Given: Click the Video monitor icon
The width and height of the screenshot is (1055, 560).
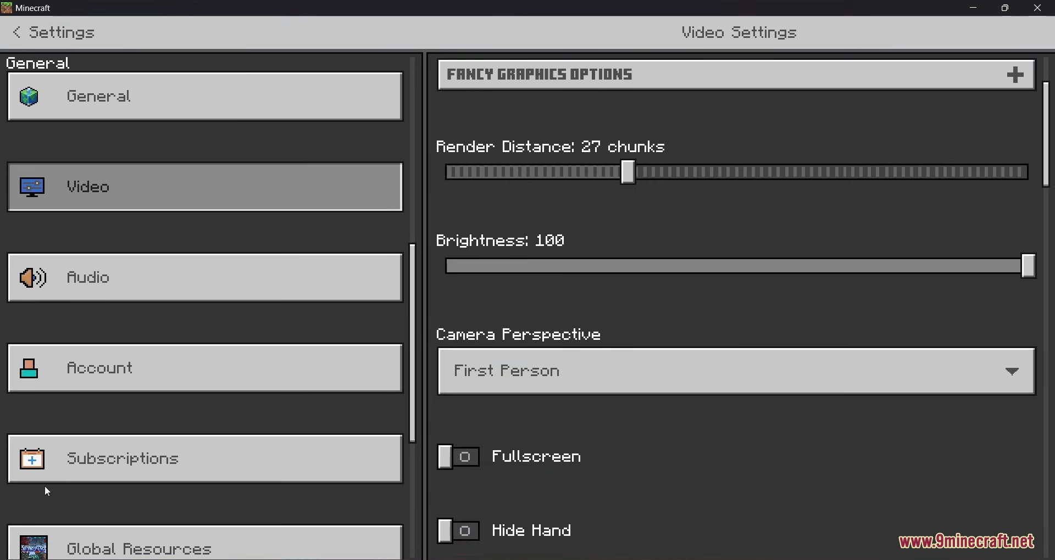Looking at the screenshot, I should [32, 187].
